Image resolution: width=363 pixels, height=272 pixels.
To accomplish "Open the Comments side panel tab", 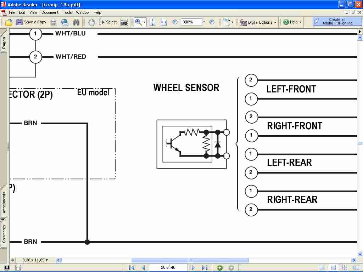I will [x=4, y=234].
